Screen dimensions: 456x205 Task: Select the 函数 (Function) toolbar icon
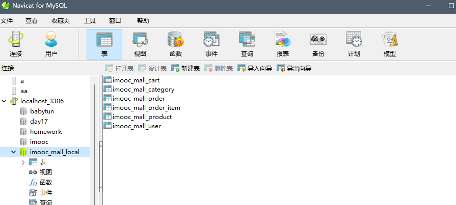(176, 44)
